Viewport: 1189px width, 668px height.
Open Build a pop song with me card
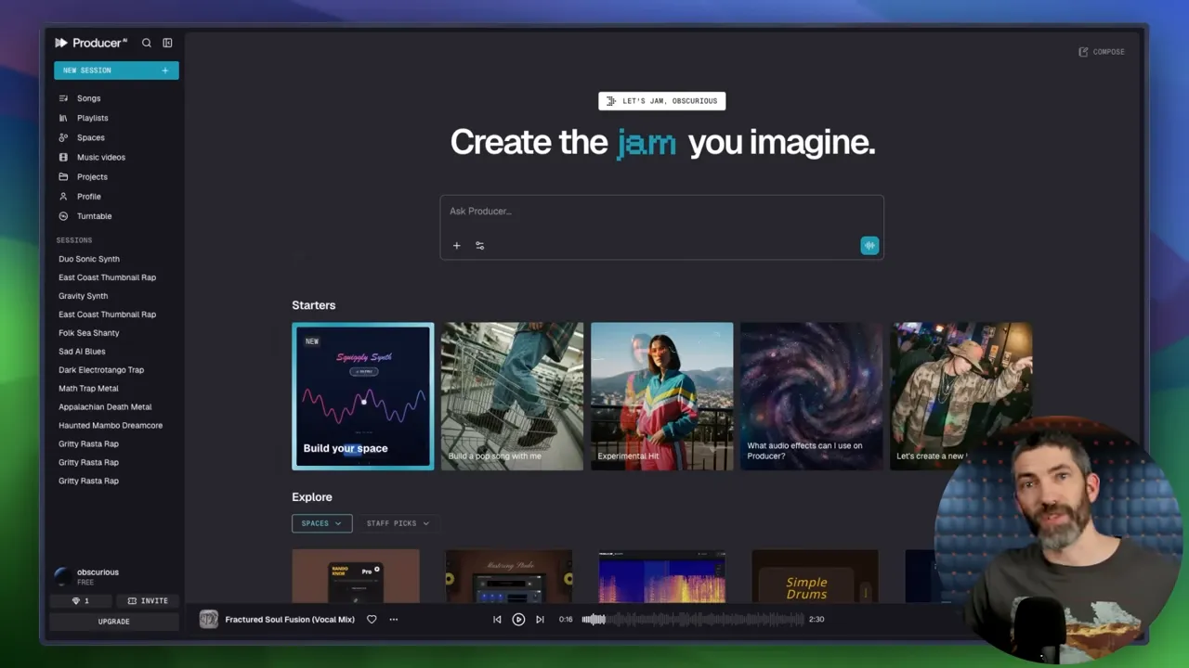pyautogui.click(x=512, y=396)
